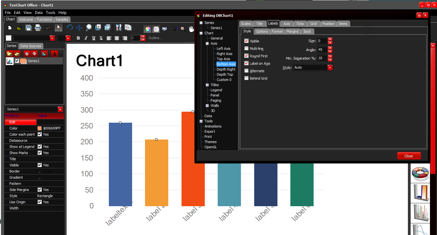Toggle Side Margins property checkbox
Screen dimensions: 437x235
point(39,190)
